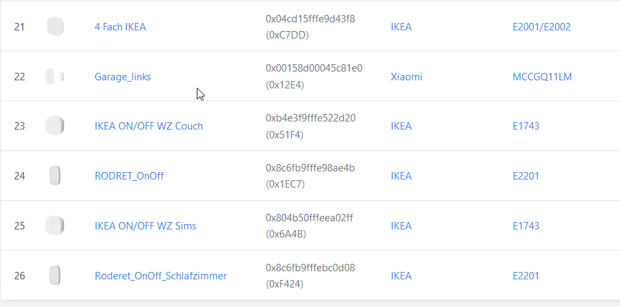Click the IKEA ON/OFF WZ Couch device image
This screenshot has width=620, height=307.
point(55,126)
